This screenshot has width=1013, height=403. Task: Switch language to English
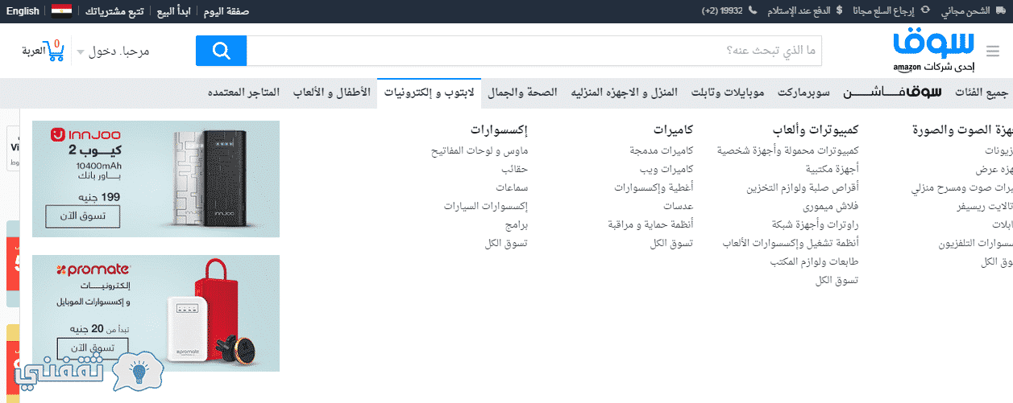(x=22, y=11)
